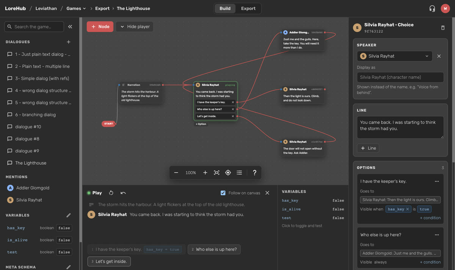Clear the speaker with the X icon

tap(439, 56)
